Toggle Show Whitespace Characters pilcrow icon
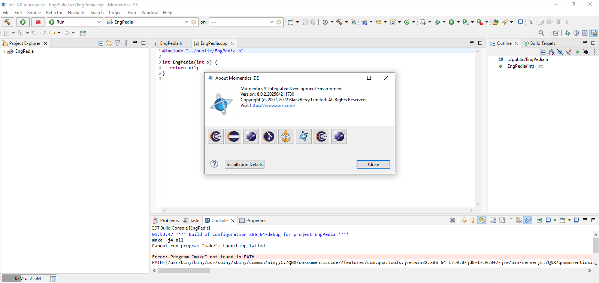 coord(567,22)
